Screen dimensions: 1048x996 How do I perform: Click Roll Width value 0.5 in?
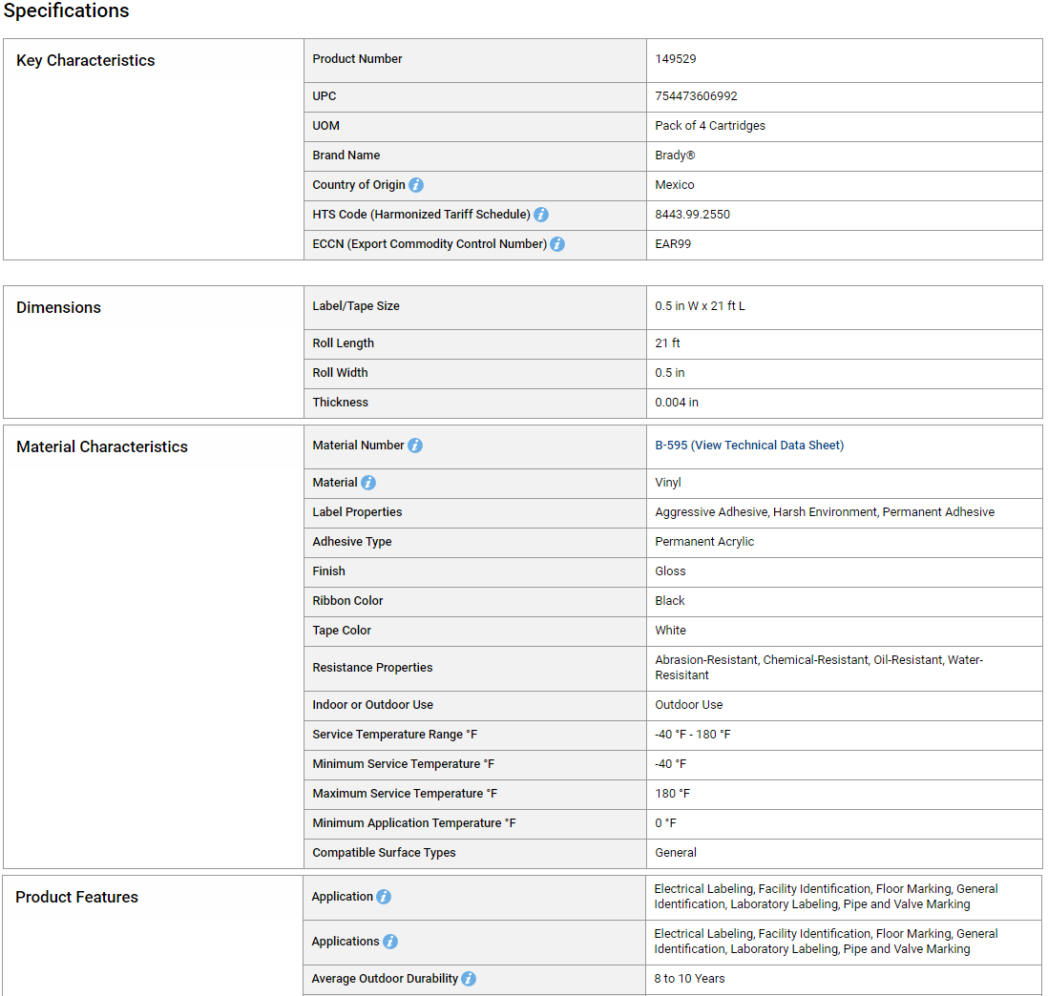click(670, 373)
